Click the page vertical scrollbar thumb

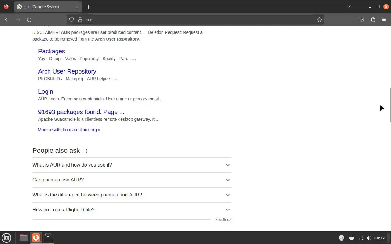(390, 105)
